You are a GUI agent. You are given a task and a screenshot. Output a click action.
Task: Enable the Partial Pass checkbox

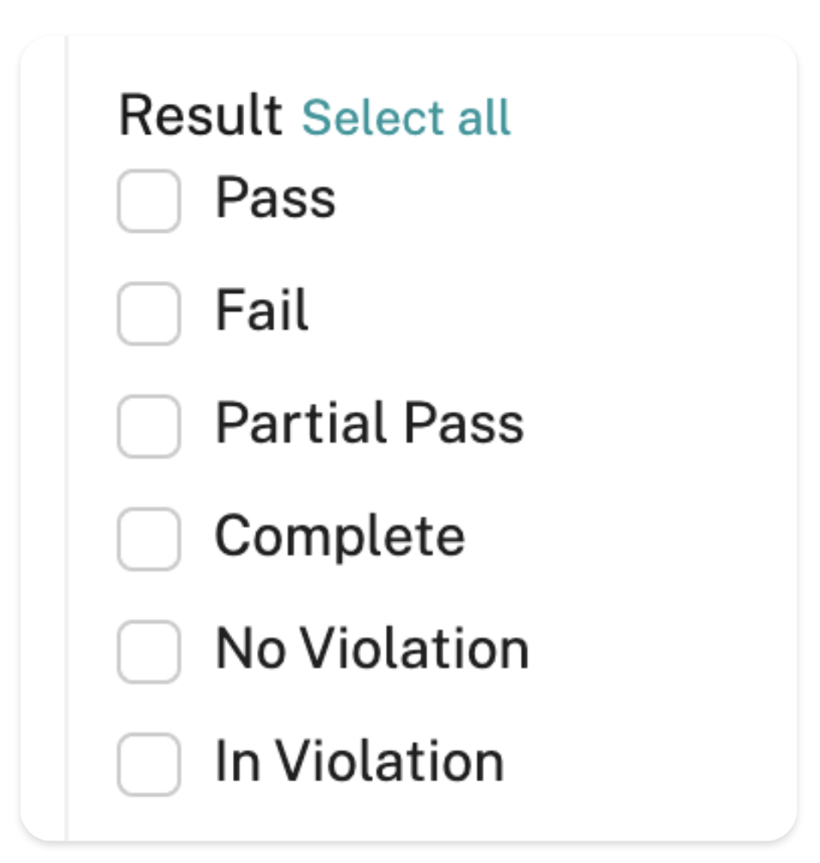point(149,426)
